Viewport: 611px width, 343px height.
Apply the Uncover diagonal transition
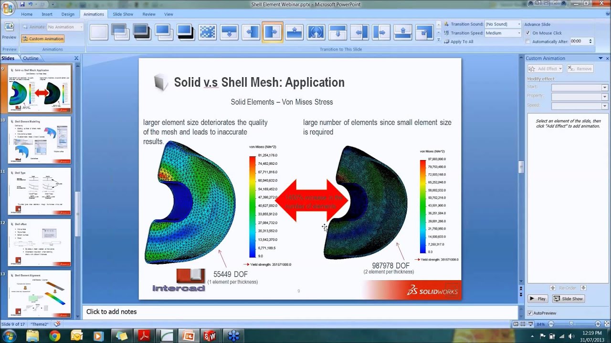(424, 32)
